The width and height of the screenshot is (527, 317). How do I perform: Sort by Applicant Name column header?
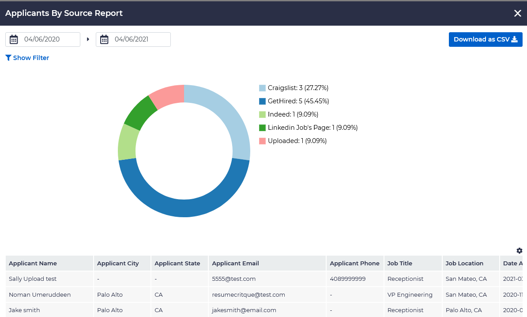coord(33,263)
